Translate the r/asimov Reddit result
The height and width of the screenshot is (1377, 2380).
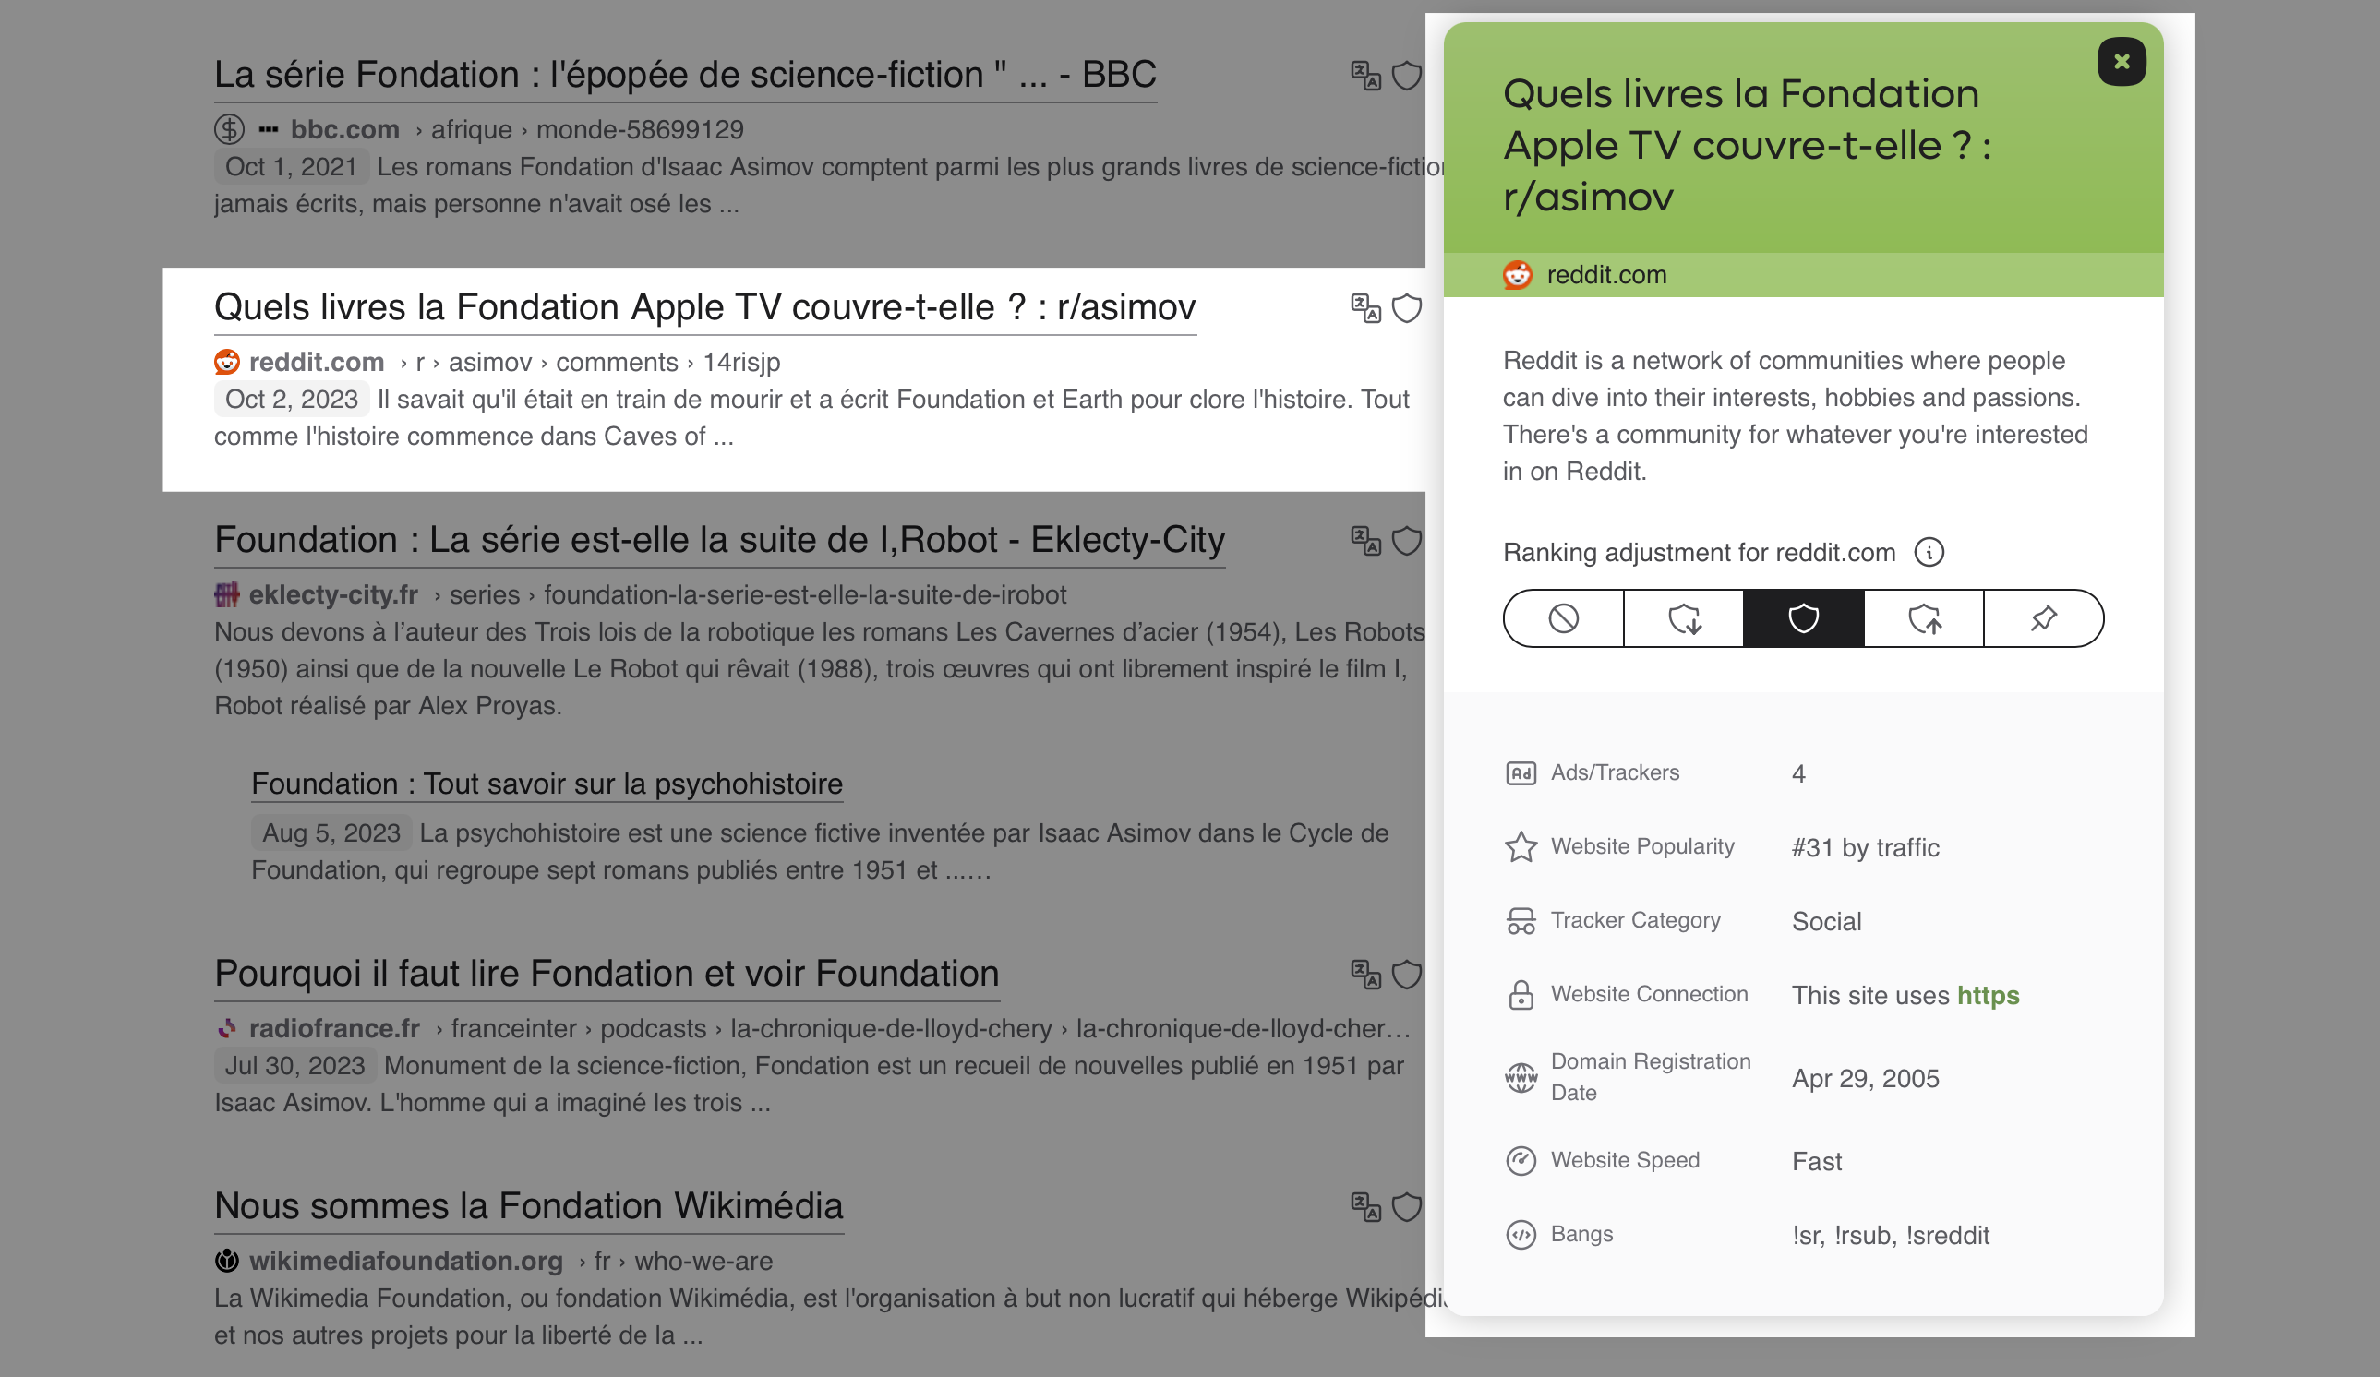tap(1364, 308)
